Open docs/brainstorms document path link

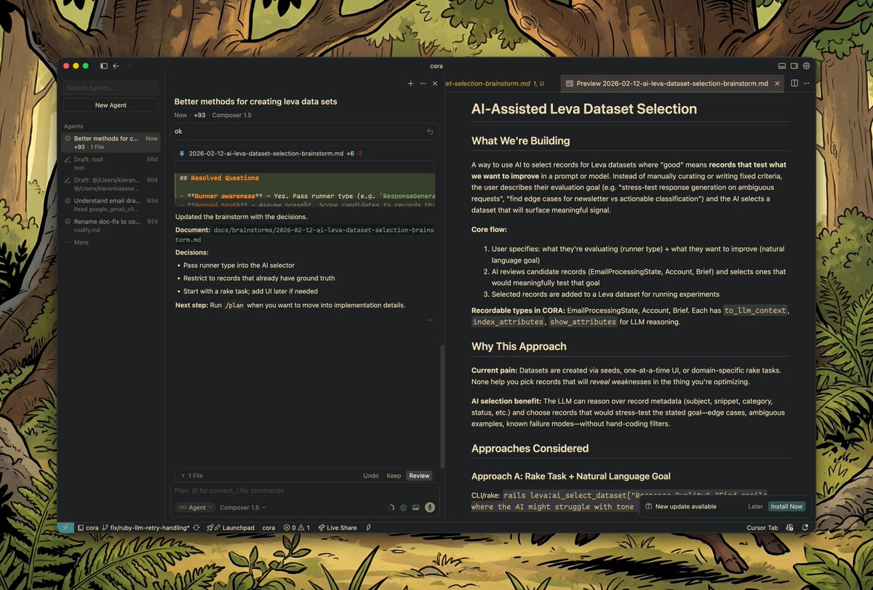[304, 234]
